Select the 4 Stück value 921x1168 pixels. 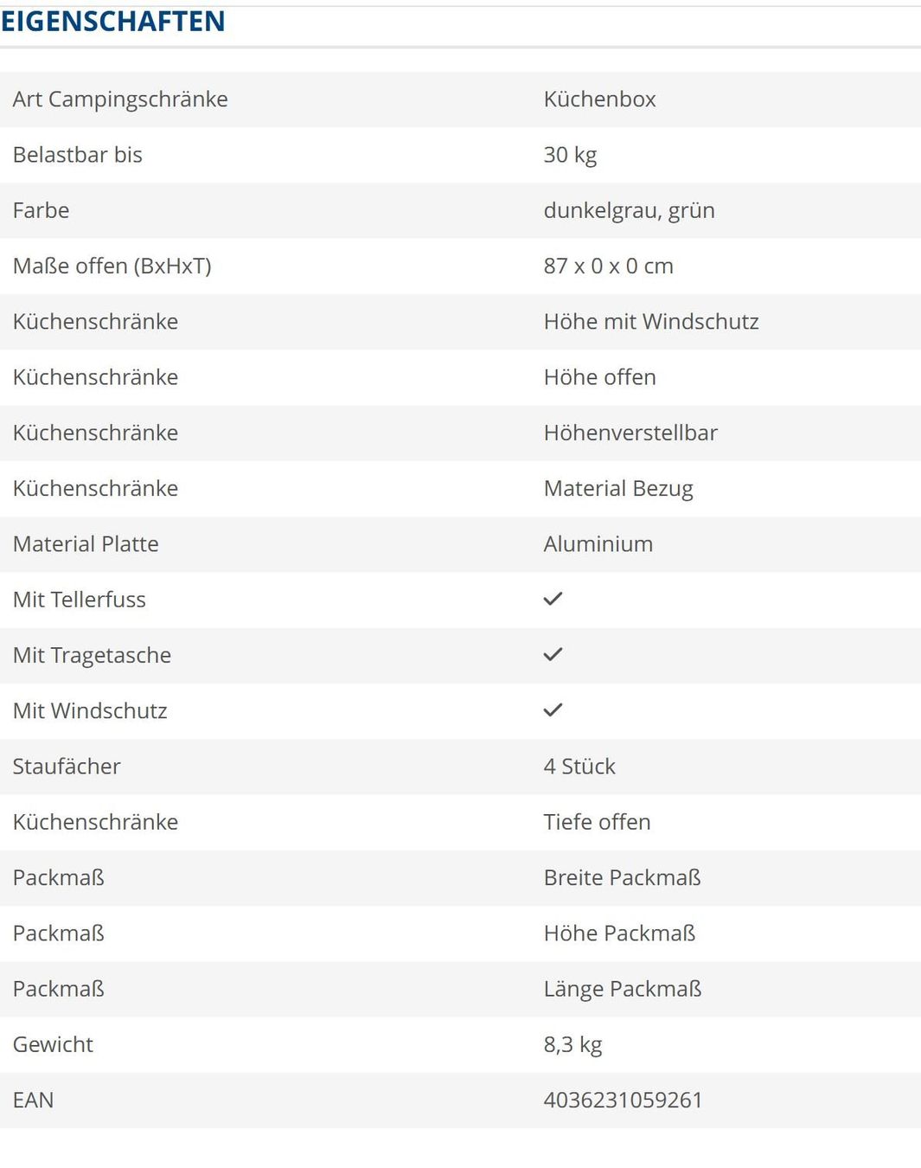579,767
